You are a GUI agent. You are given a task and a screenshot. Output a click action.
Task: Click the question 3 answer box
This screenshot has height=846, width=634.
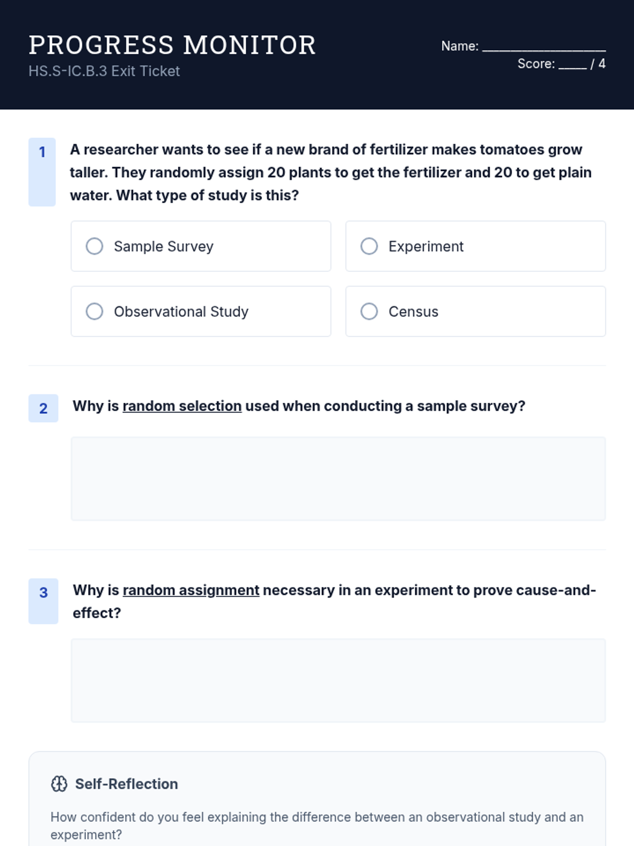coord(338,681)
